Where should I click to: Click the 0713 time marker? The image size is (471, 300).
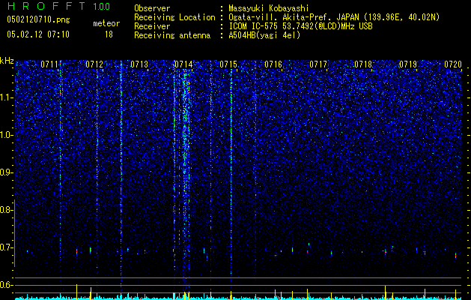pos(139,64)
